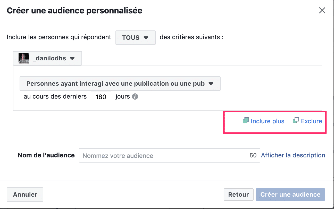
Task: Click the Inclure plus overlapping squares icon
Action: coord(246,120)
